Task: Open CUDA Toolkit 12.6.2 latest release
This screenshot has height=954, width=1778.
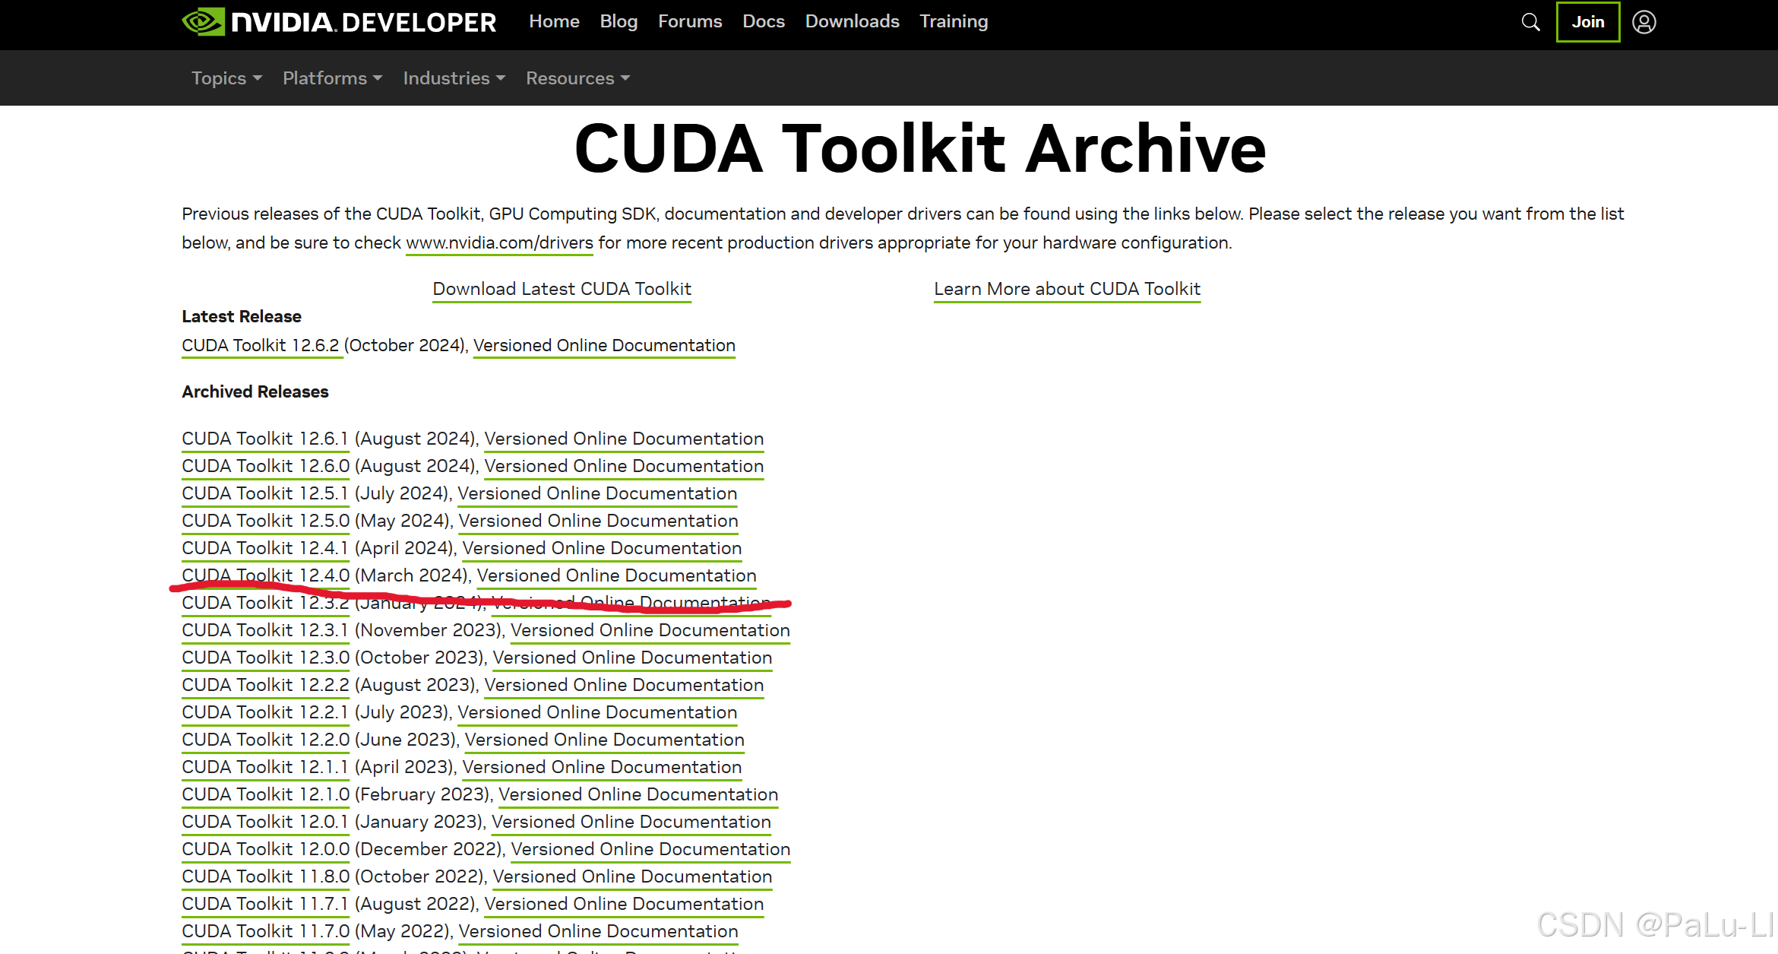Action: (260, 346)
